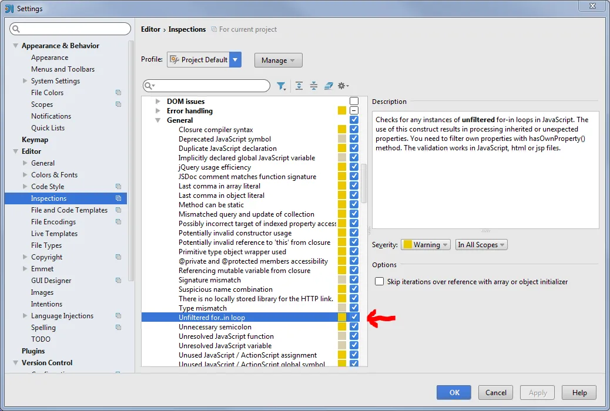The width and height of the screenshot is (610, 411).
Task: Click the project-level icon beside Inspections
Action: (118, 198)
